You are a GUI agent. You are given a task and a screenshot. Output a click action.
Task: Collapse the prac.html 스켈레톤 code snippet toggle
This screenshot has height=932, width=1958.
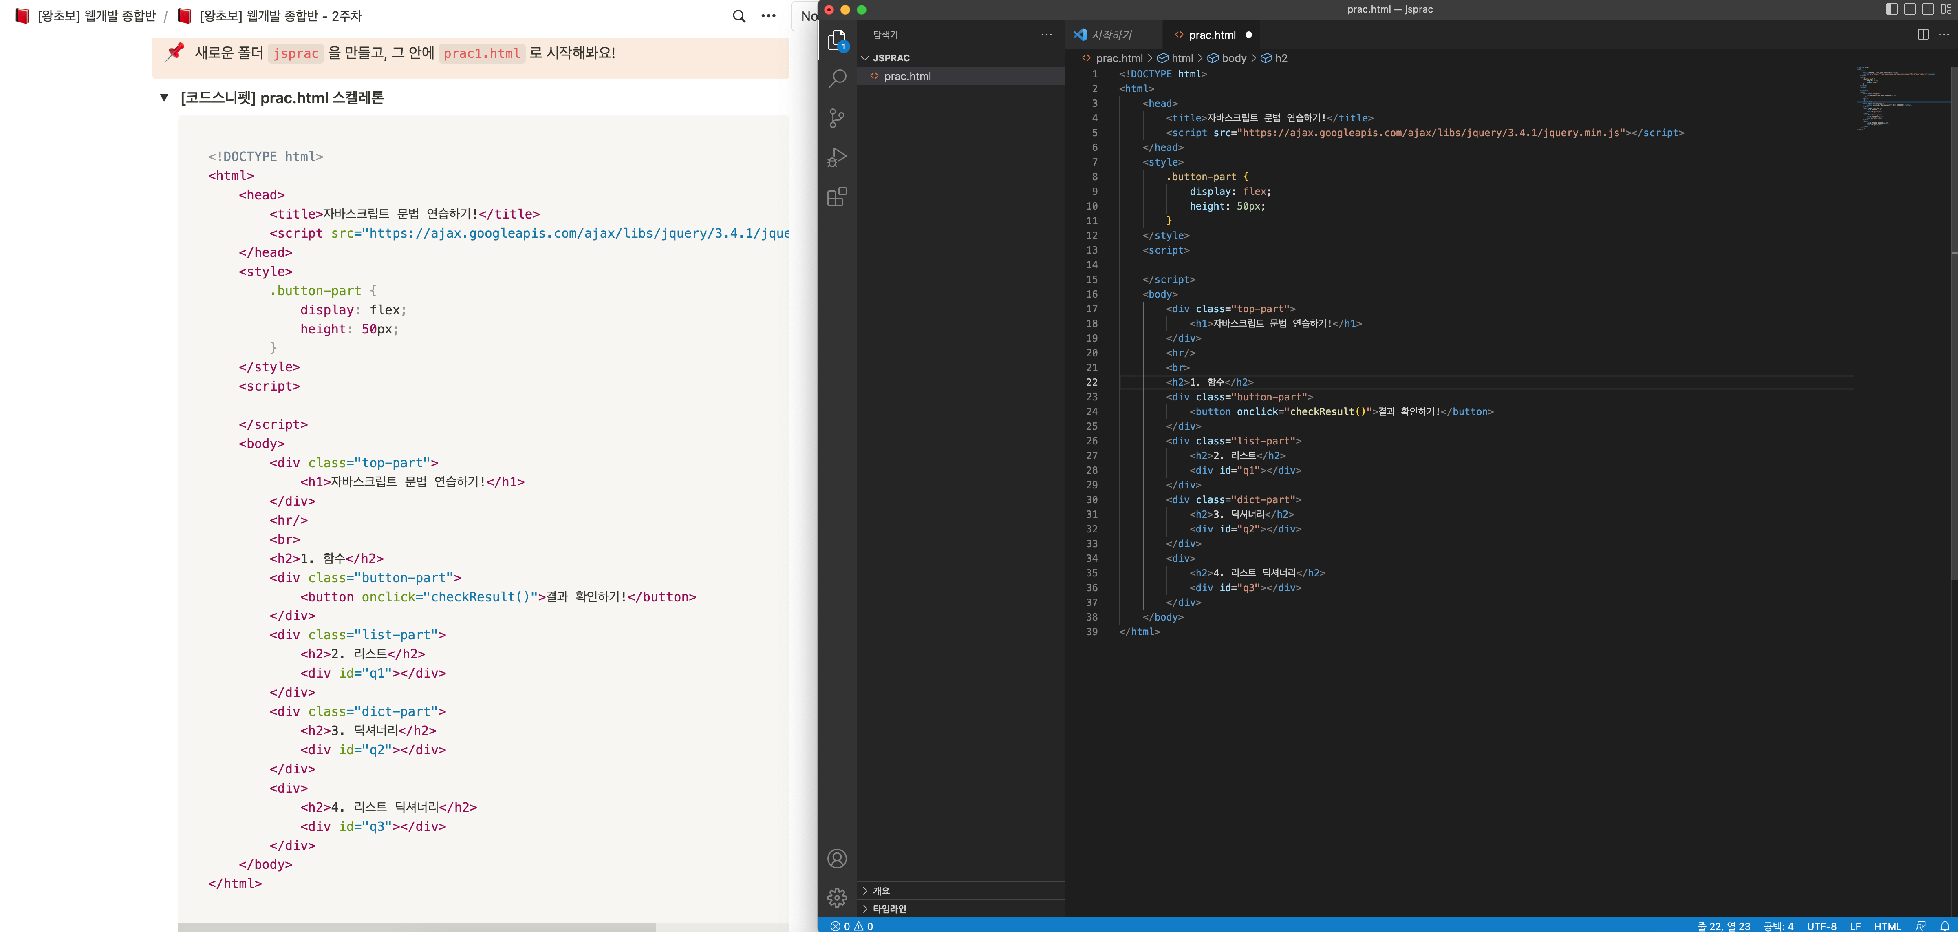[164, 97]
